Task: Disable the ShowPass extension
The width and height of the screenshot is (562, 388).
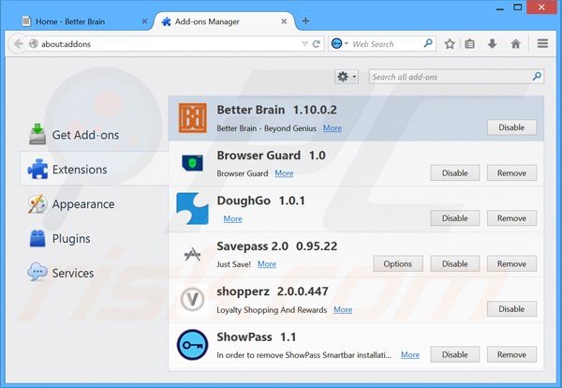Action: 455,354
